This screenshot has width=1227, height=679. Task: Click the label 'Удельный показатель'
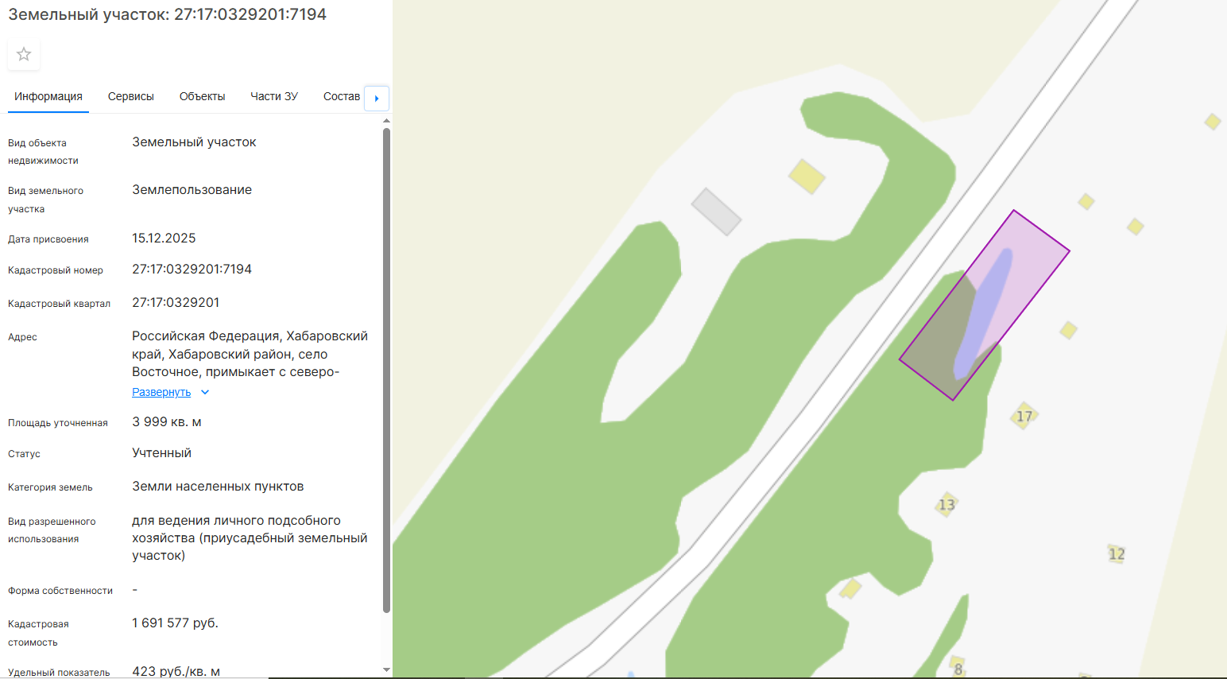59,673
